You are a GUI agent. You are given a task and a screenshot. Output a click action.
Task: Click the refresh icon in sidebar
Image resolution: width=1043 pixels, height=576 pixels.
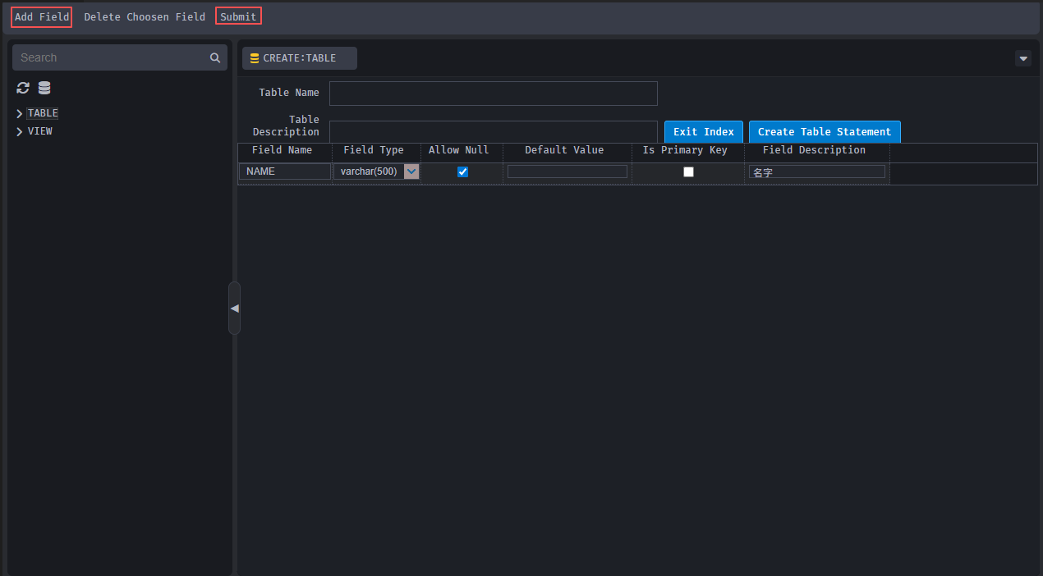pos(23,88)
